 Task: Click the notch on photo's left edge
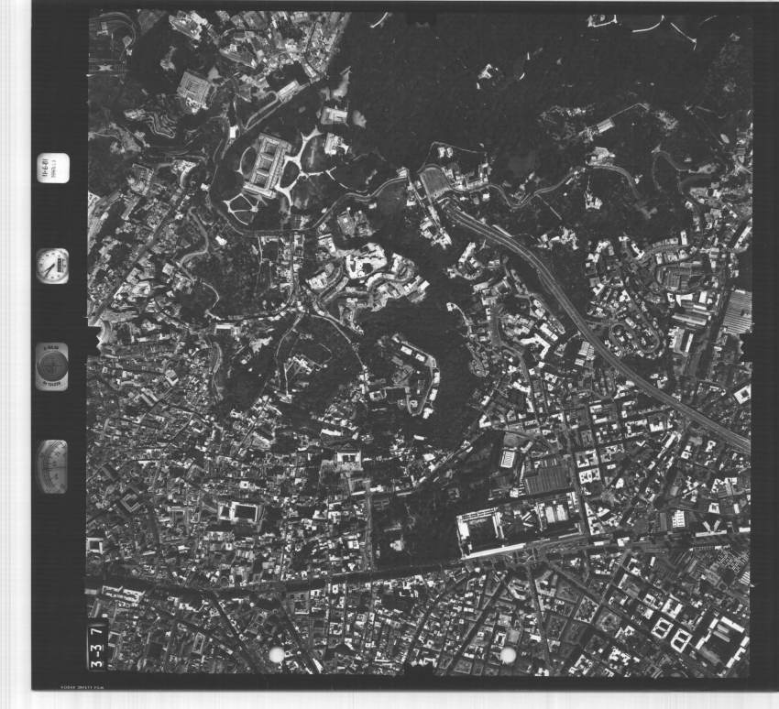pos(92,339)
